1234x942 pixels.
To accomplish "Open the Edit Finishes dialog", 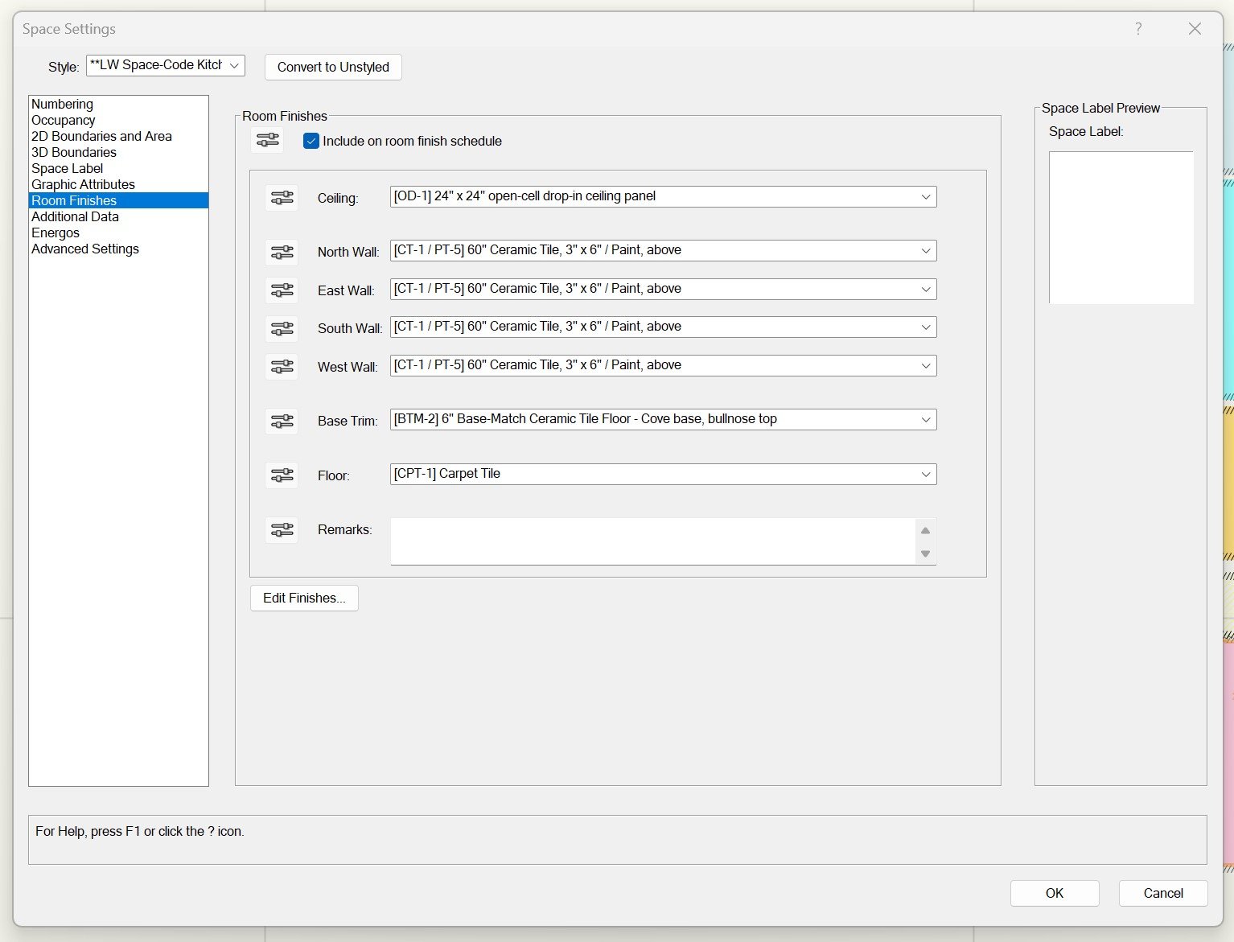I will (303, 598).
